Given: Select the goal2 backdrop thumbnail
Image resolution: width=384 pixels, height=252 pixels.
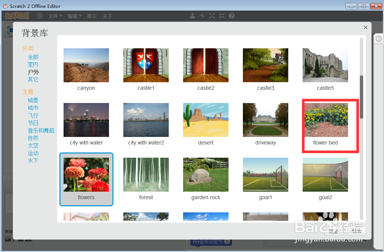Looking at the screenshot, I should pos(325,175).
